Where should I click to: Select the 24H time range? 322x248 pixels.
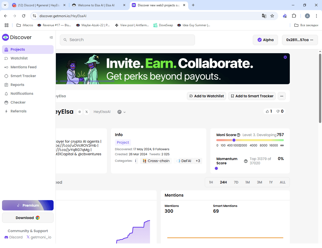coord(223,182)
